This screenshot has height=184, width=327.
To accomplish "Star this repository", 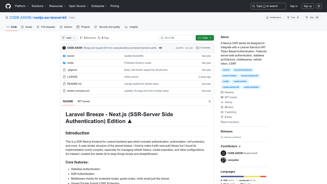I will pyautogui.click(x=312, y=17).
